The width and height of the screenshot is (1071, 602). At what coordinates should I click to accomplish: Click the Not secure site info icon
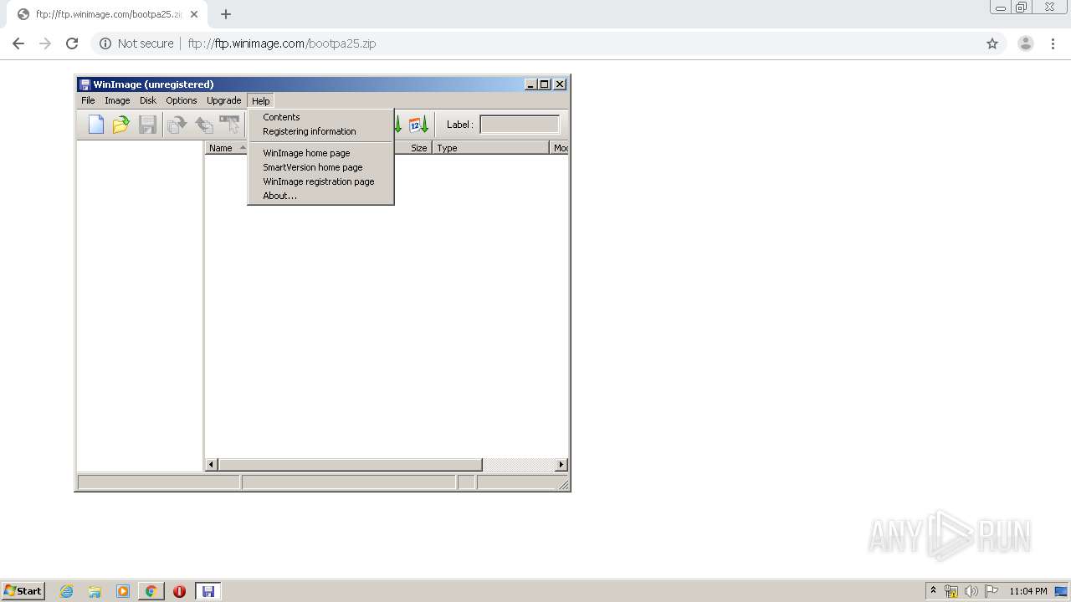105,43
